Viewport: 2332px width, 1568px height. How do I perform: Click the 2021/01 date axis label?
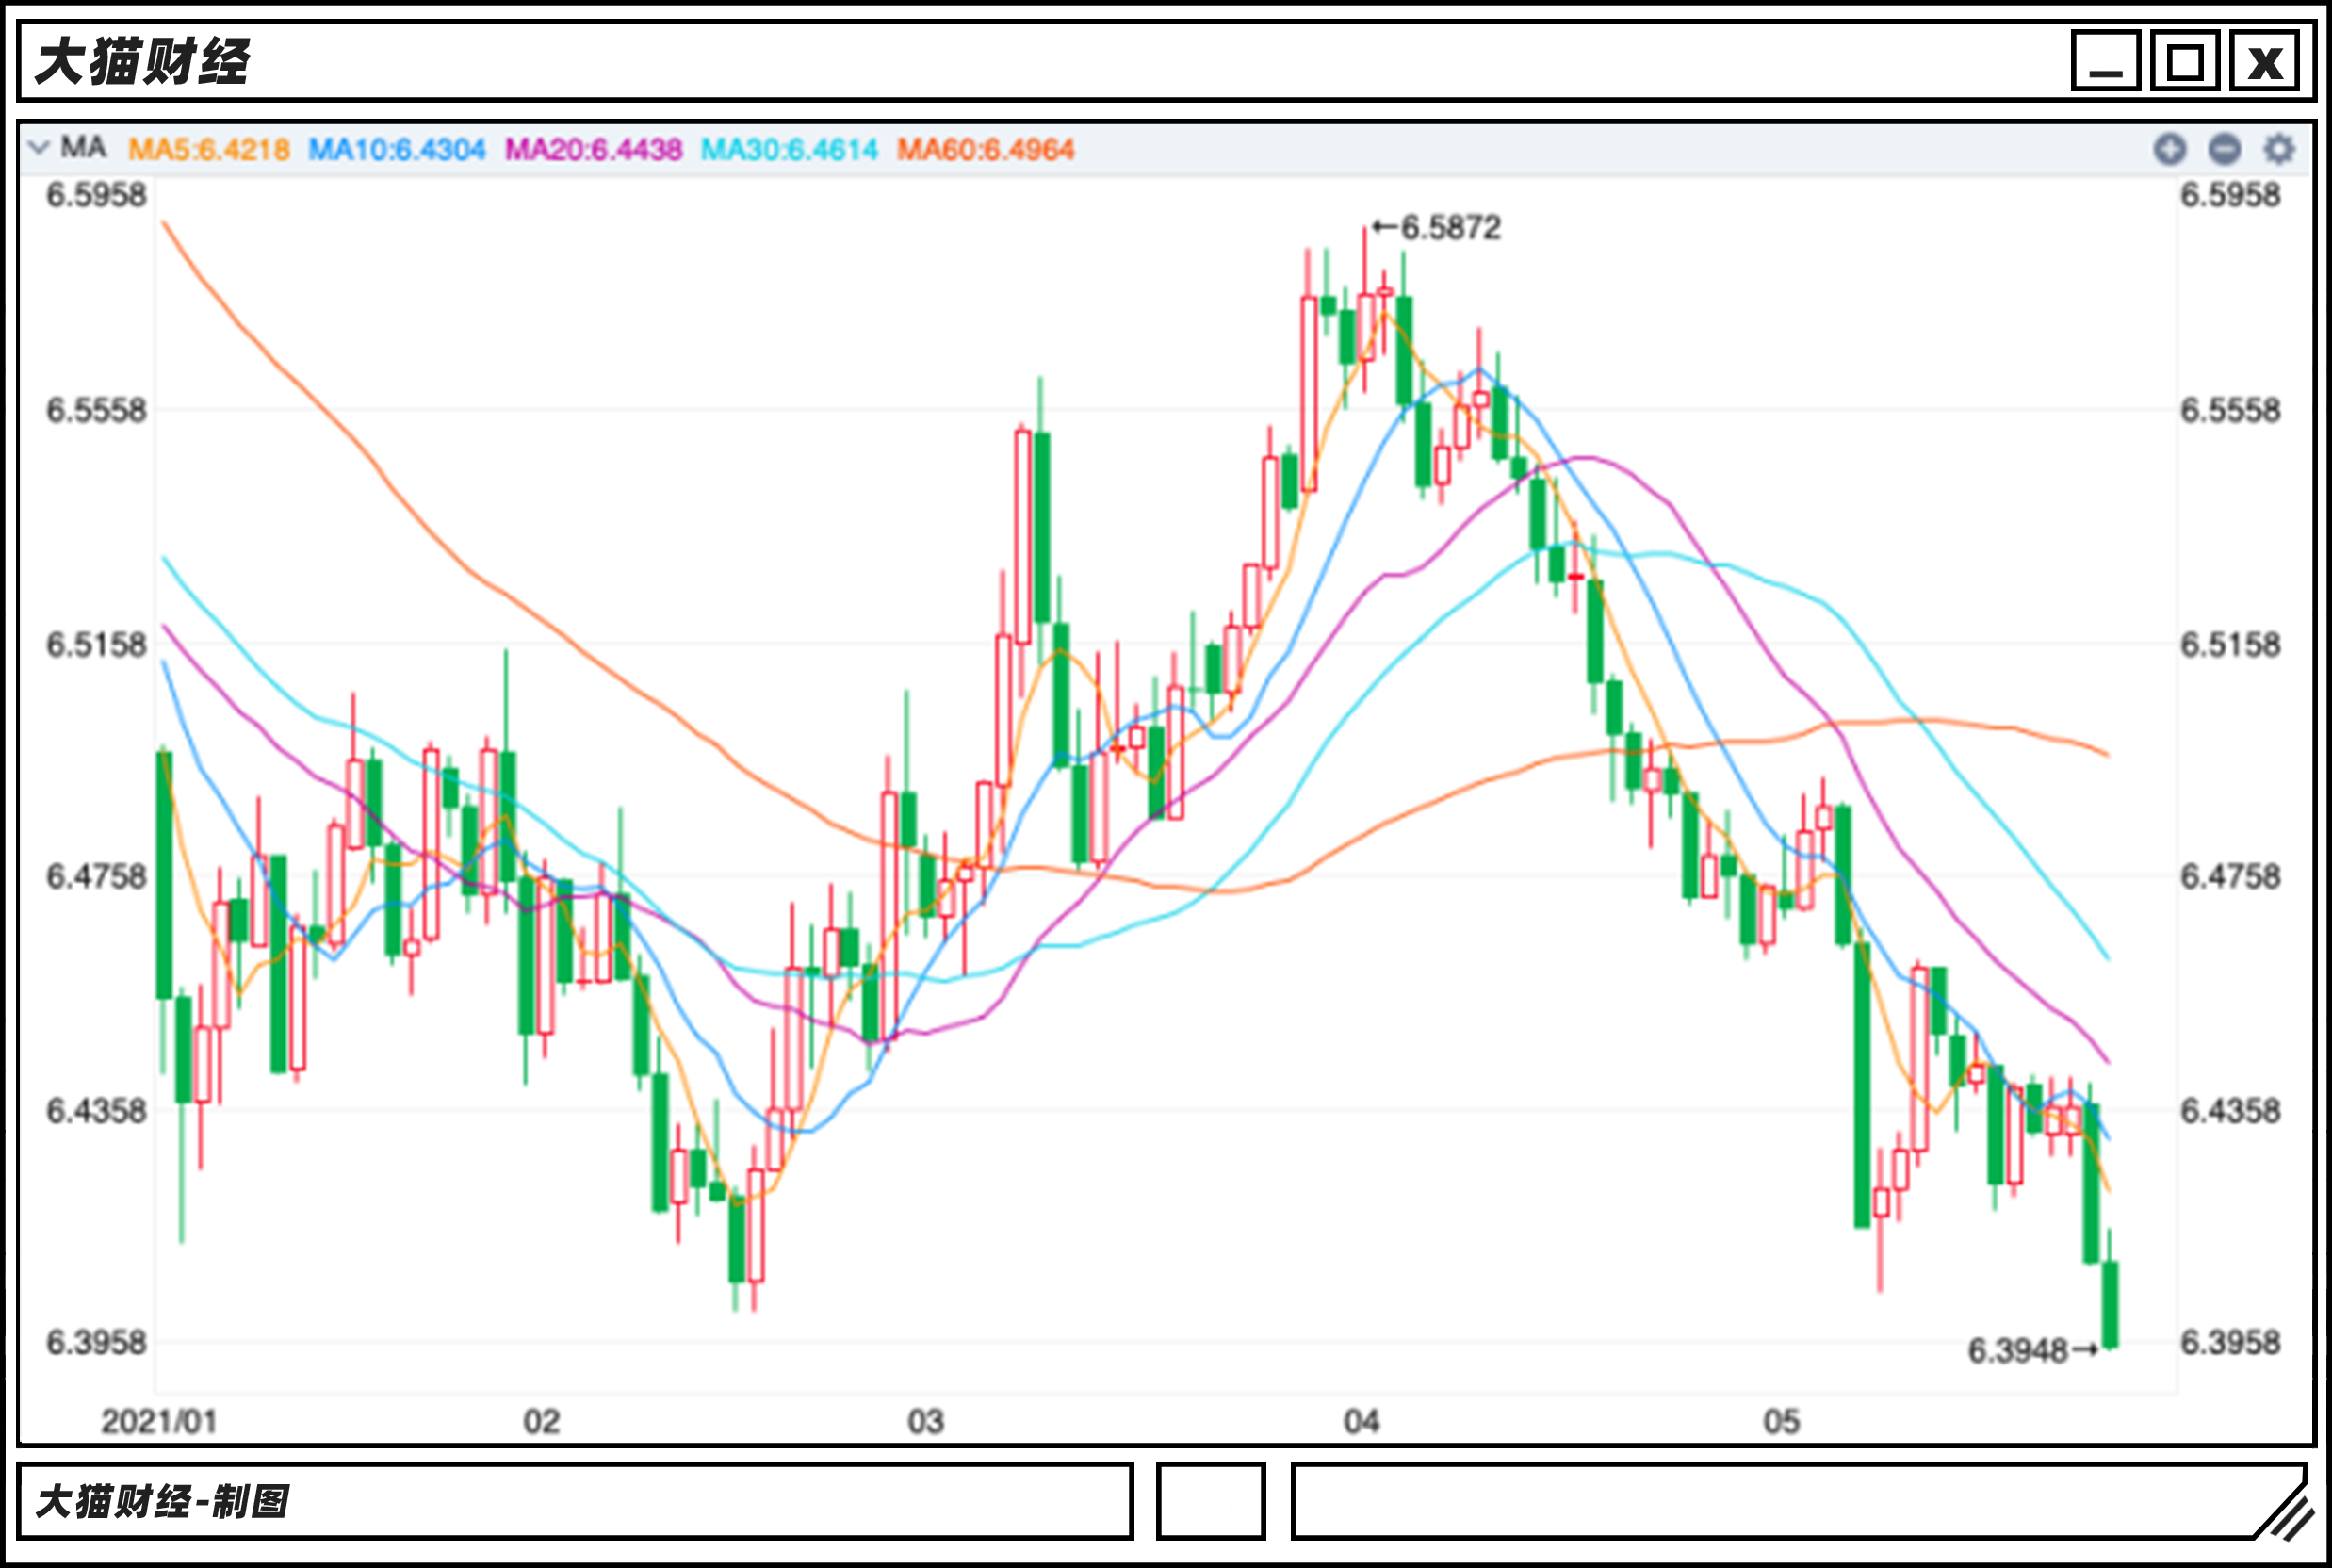coord(158,1421)
